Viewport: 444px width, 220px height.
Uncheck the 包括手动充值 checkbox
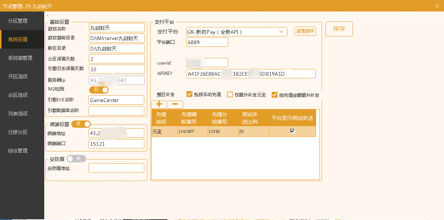pyautogui.click(x=189, y=95)
